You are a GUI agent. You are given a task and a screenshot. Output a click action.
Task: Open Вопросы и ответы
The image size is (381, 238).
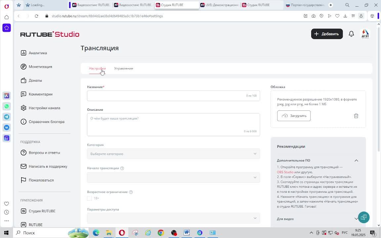coord(40,153)
